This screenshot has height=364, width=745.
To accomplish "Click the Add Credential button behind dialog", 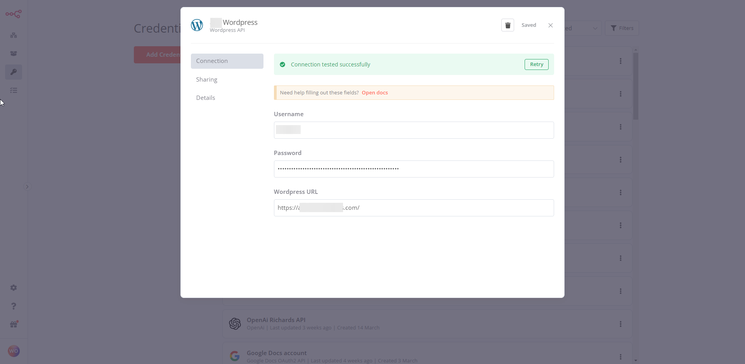I will coord(158,55).
